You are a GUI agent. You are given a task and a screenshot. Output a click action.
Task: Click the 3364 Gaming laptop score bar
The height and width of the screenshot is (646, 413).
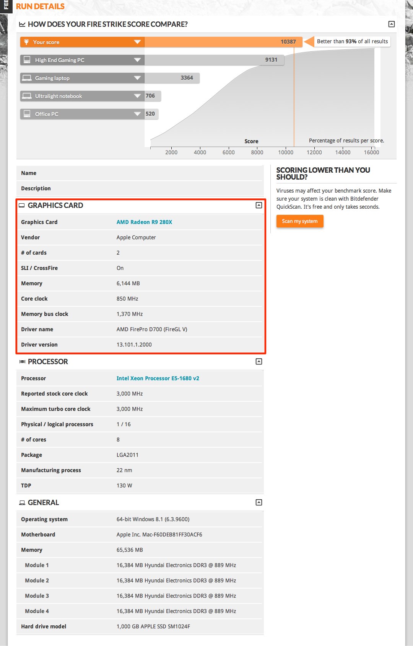coord(172,78)
